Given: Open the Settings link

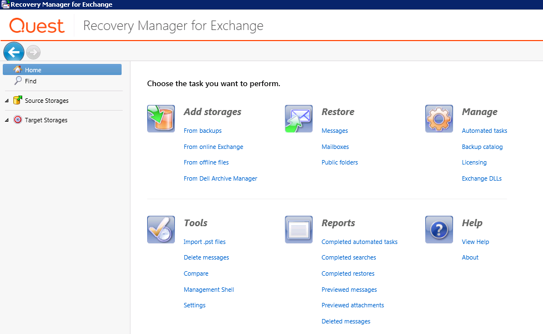Looking at the screenshot, I should pyautogui.click(x=194, y=305).
